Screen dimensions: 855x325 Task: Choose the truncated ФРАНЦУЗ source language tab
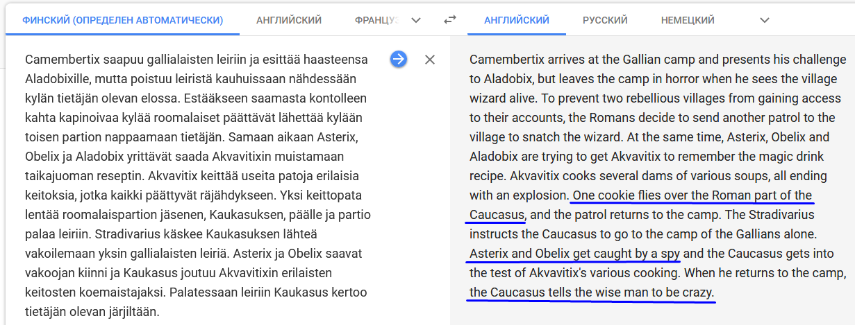pyautogui.click(x=376, y=20)
